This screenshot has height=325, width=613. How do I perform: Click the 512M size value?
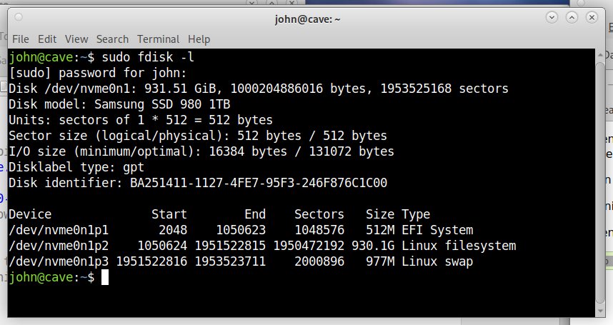[x=380, y=230]
